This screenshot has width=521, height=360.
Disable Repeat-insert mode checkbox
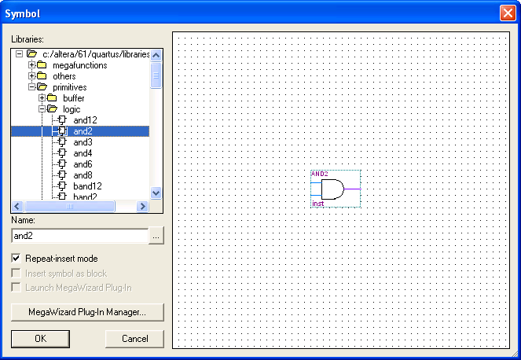17,259
